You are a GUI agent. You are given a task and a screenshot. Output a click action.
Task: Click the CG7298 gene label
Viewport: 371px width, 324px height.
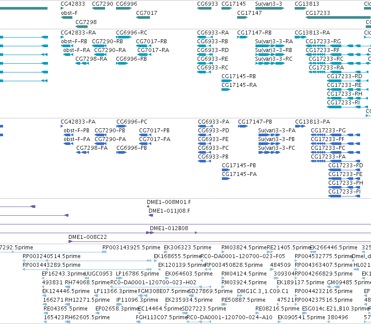point(86,22)
